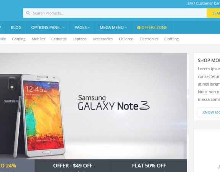Image resolution: width=220 pixels, height=172 pixels.
Task: Open the Cameras category link
Action: pos(59,39)
